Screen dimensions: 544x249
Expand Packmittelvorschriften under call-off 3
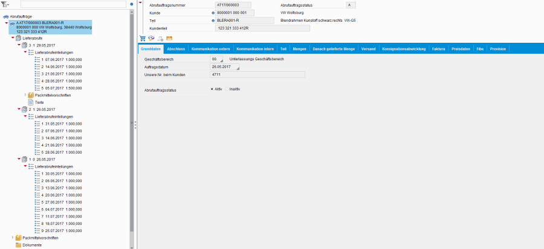tap(25, 95)
